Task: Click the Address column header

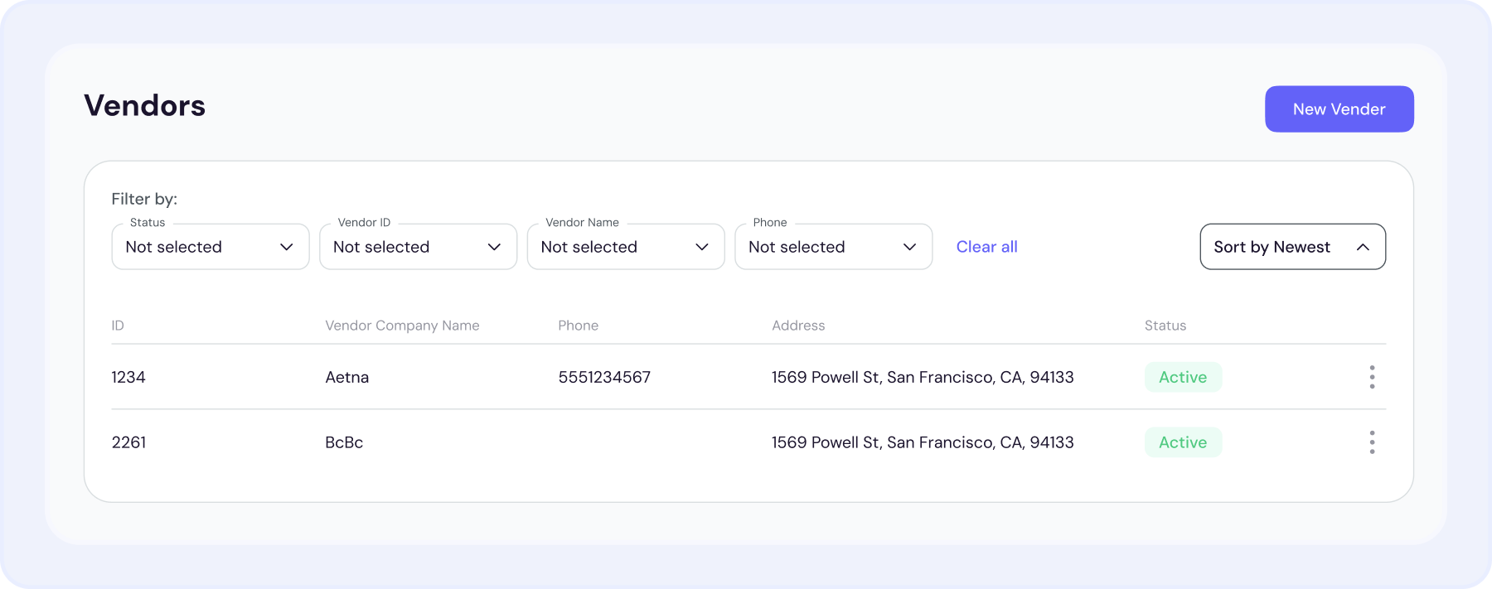Action: click(798, 326)
